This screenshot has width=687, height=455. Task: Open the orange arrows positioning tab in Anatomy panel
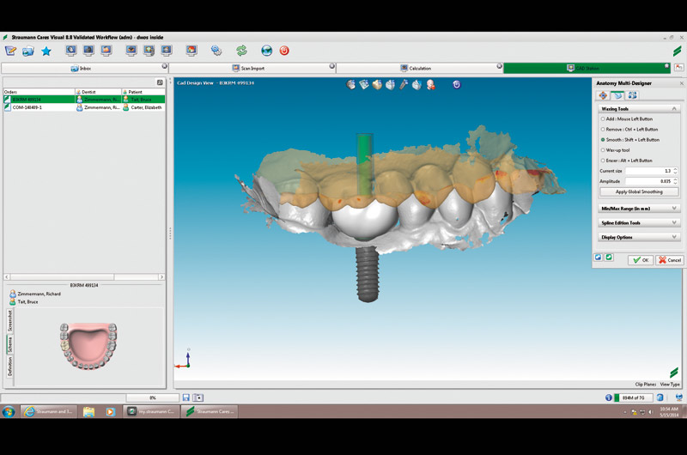point(603,95)
